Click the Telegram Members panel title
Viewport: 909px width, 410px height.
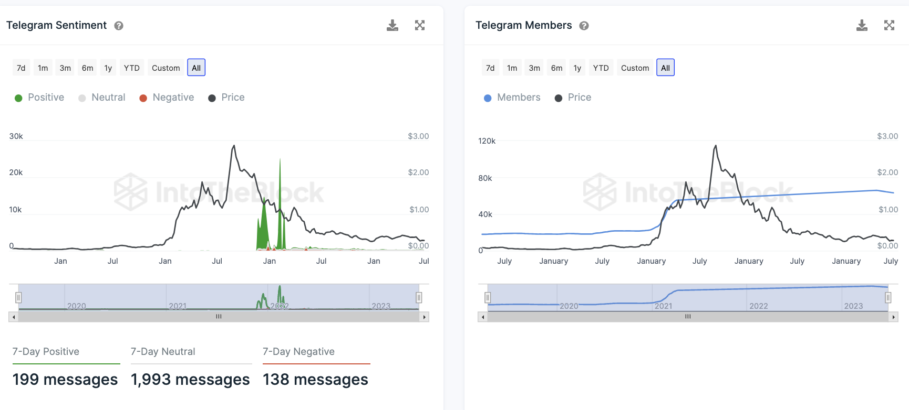coord(523,25)
